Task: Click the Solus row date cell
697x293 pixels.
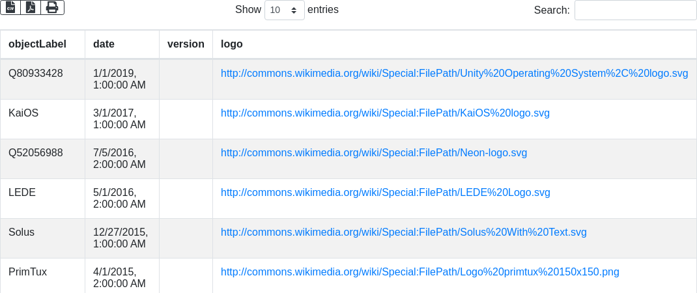Action: [121, 238]
